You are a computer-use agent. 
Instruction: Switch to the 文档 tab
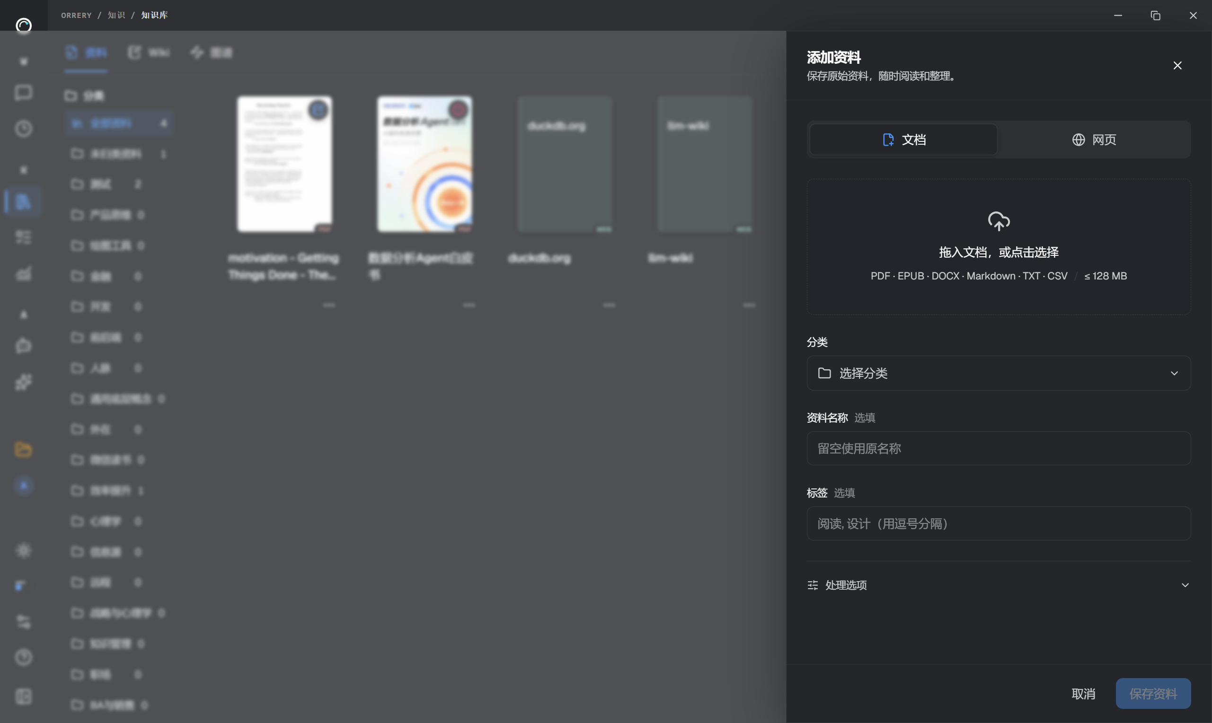[903, 140]
